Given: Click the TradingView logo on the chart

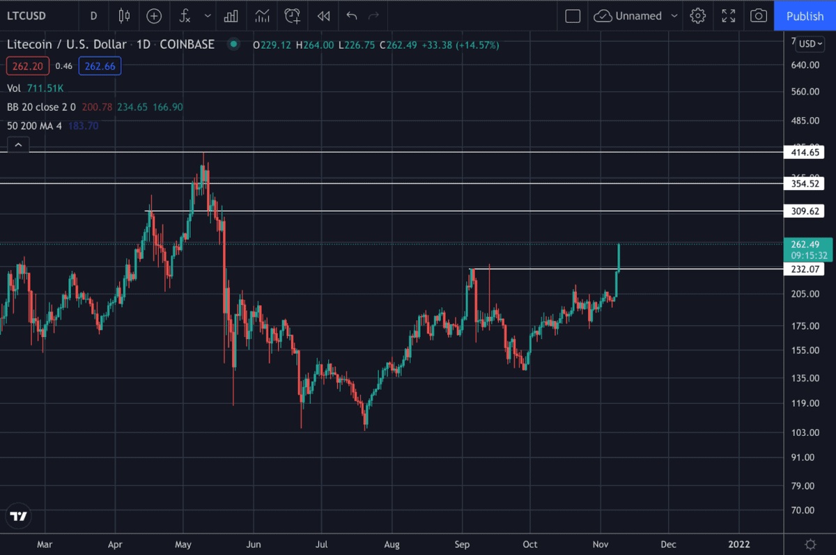Looking at the screenshot, I should pyautogui.click(x=19, y=516).
